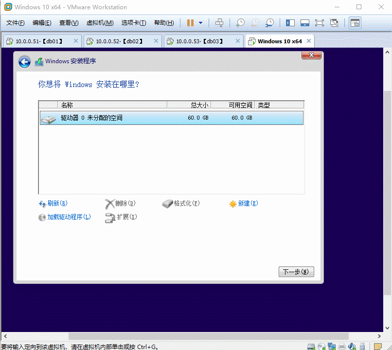Open the 虚拟机(M) menu
This screenshot has width=392, height=350.
click(x=100, y=23)
